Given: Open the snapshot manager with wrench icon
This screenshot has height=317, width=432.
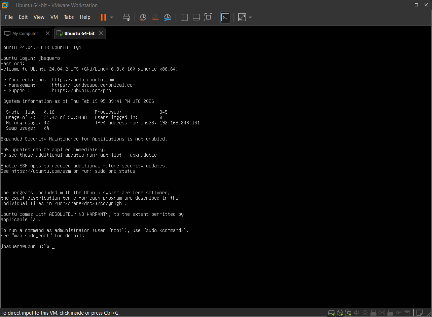Looking at the screenshot, I should pos(167,17).
